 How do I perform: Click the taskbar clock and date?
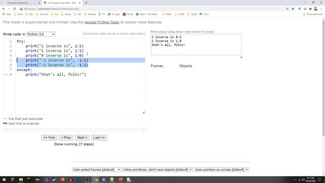[x=310, y=179]
